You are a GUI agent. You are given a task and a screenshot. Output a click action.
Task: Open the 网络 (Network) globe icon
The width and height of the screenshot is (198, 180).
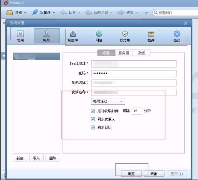coord(99,36)
